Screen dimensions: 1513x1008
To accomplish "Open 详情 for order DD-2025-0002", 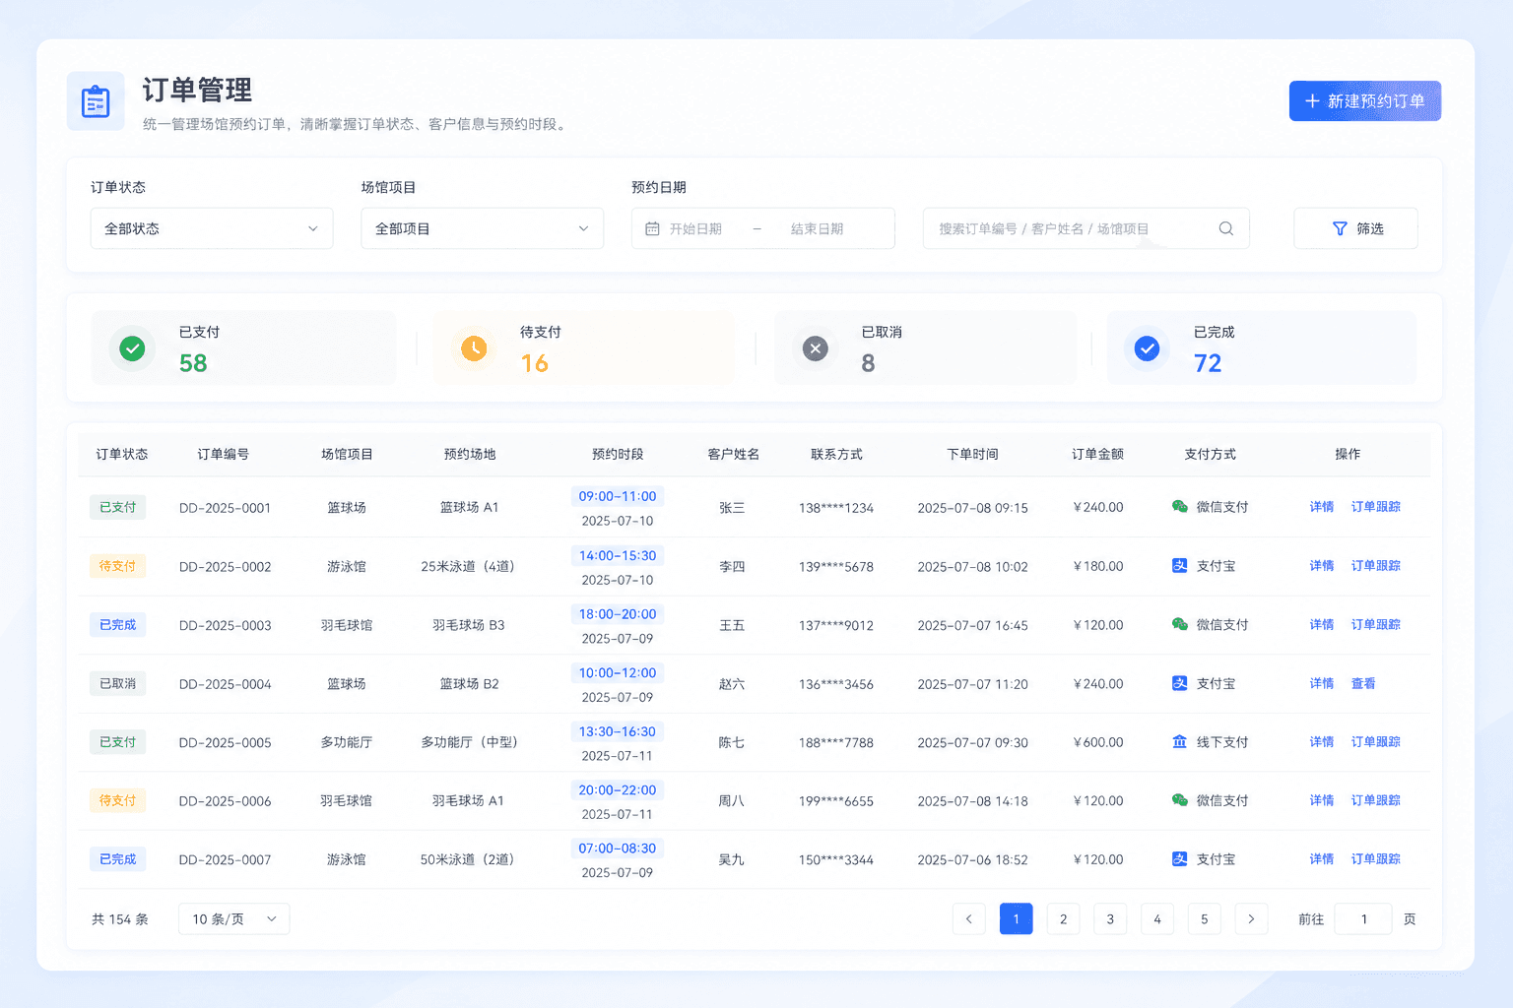I will [x=1322, y=566].
